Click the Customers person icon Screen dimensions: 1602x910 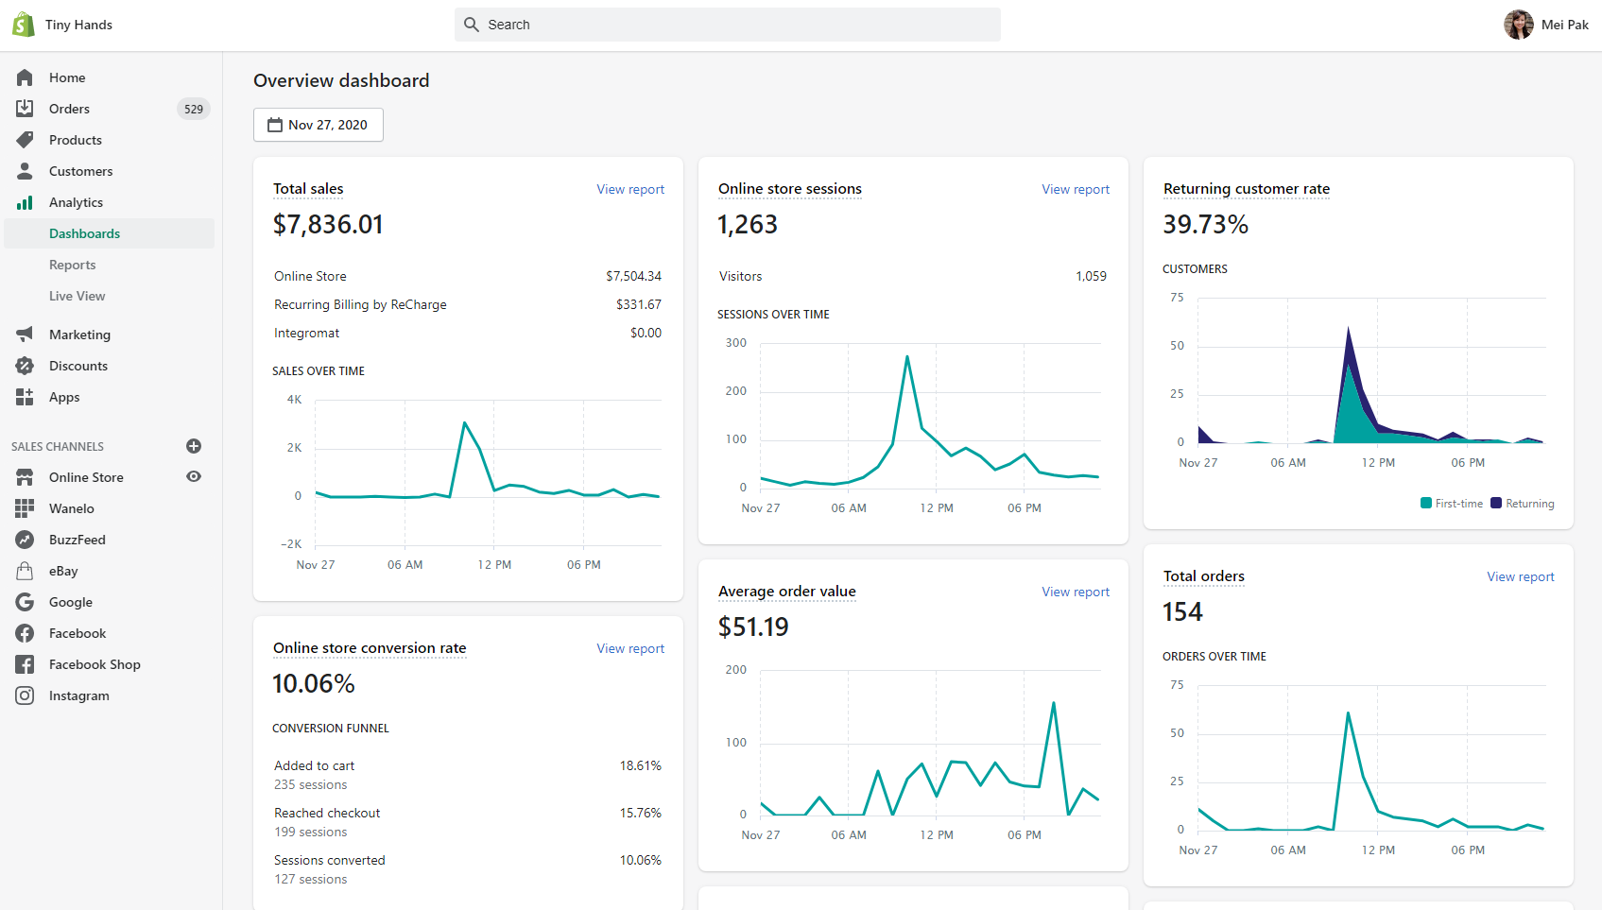click(x=25, y=171)
